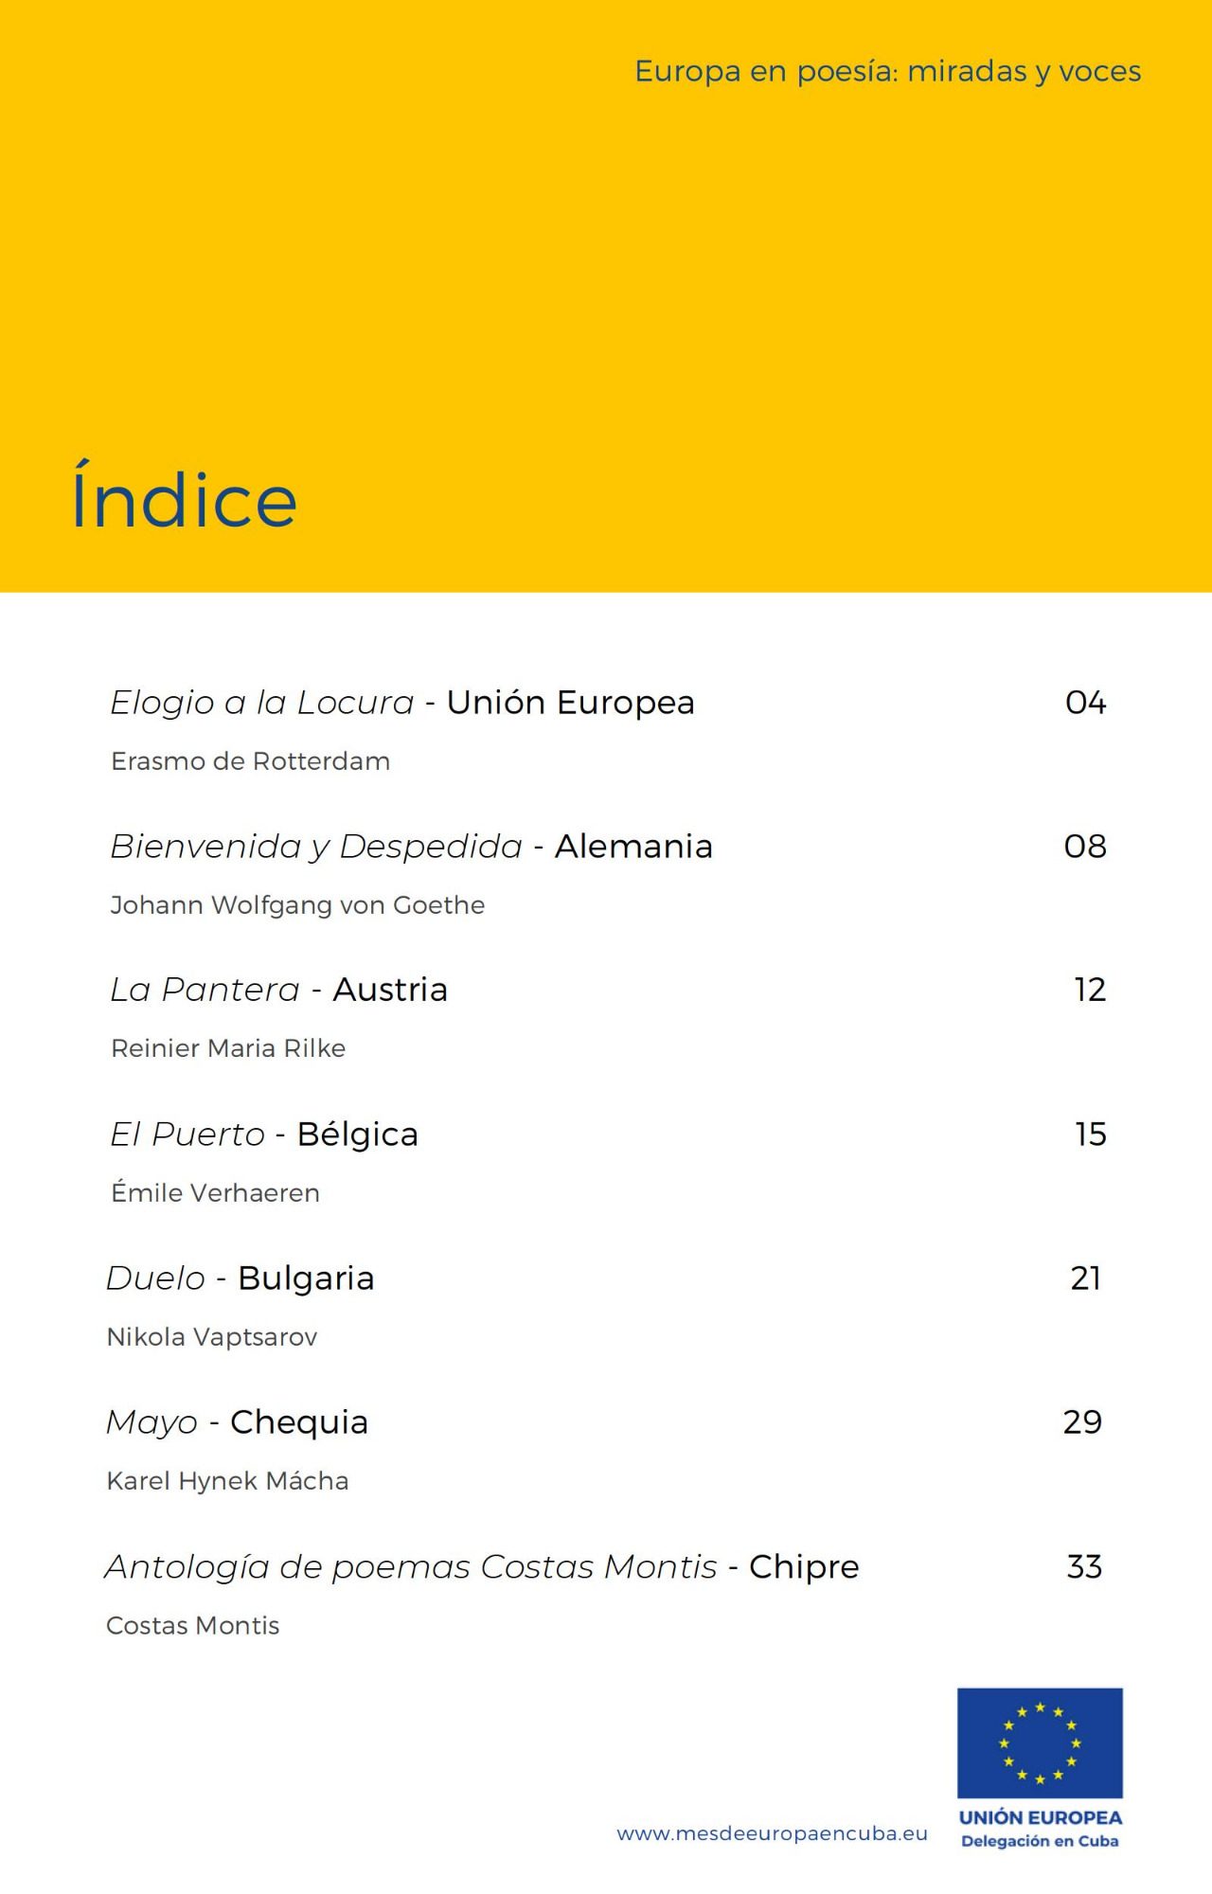The height and width of the screenshot is (1894, 1212).
Task: Click the Delegación en Cuba caption
Action: click(x=1040, y=1841)
